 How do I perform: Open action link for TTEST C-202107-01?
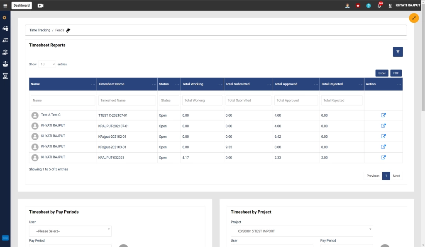click(x=383, y=115)
